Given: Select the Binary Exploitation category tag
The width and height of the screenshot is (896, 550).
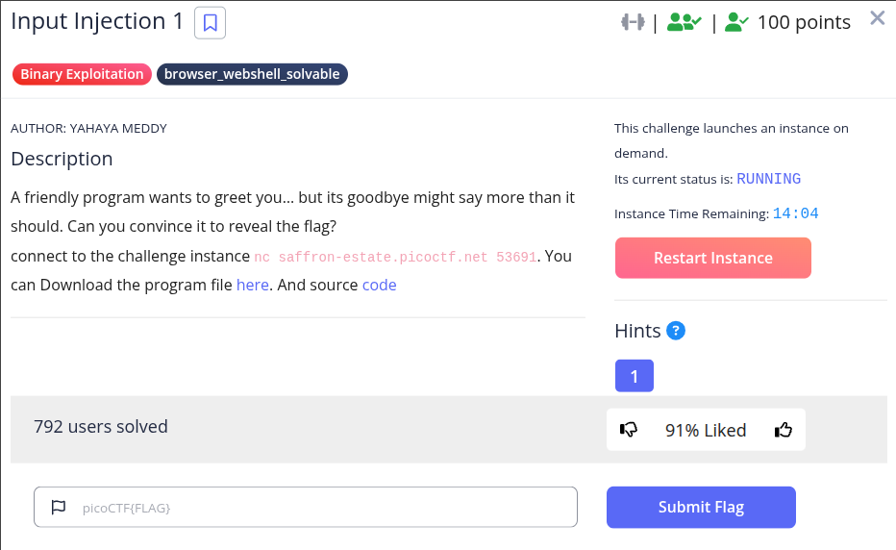Looking at the screenshot, I should click(x=82, y=74).
